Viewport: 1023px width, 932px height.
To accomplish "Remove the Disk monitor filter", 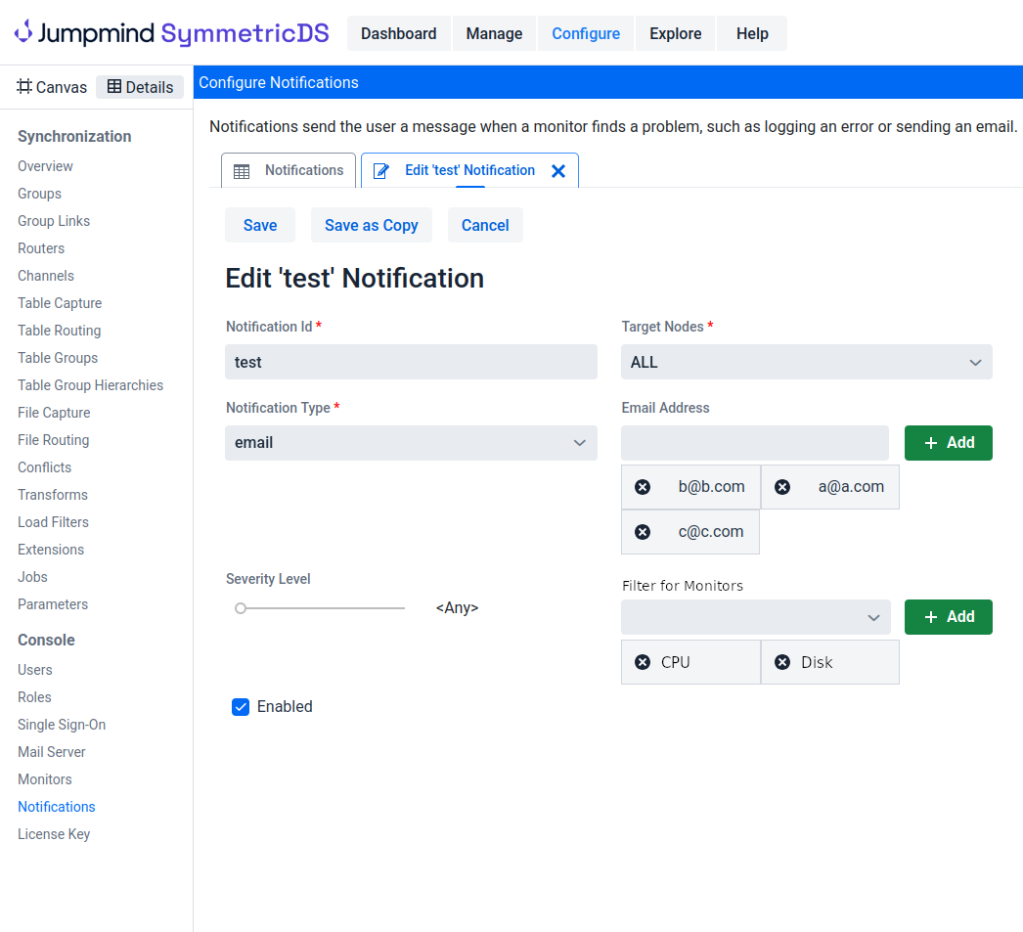I will (782, 662).
